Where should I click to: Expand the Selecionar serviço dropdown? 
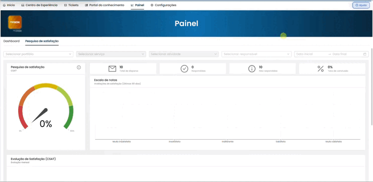pos(111,54)
